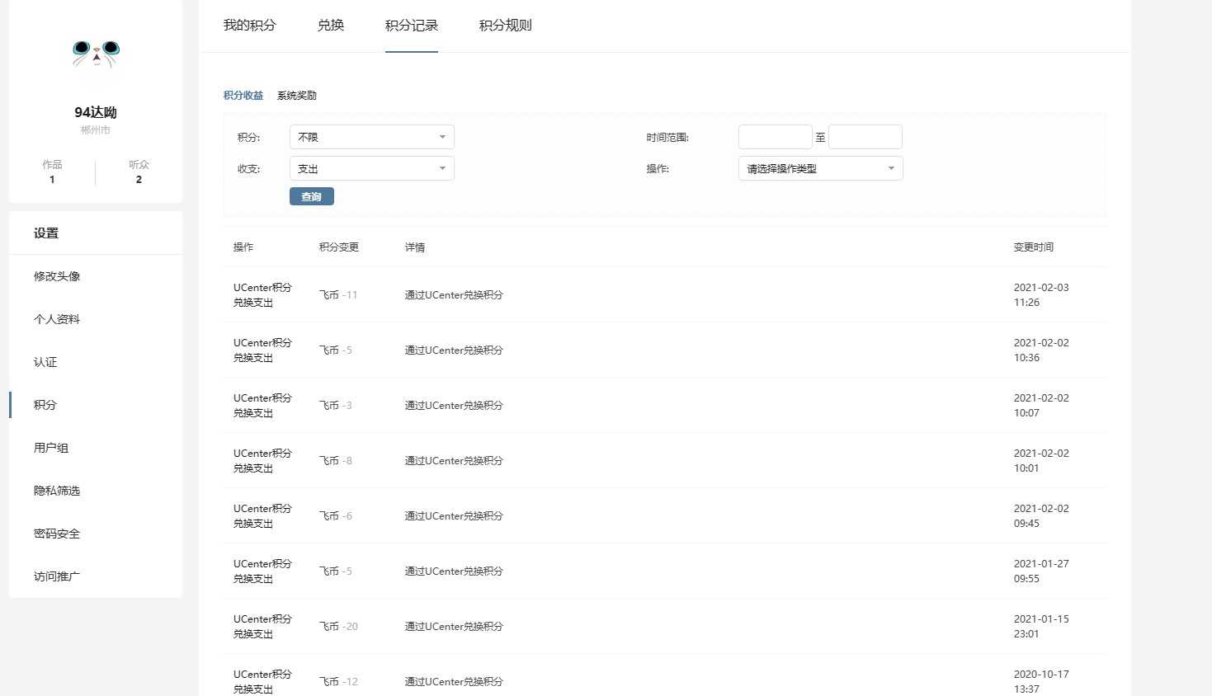Open 修改头像 in the sidebar

click(55, 275)
